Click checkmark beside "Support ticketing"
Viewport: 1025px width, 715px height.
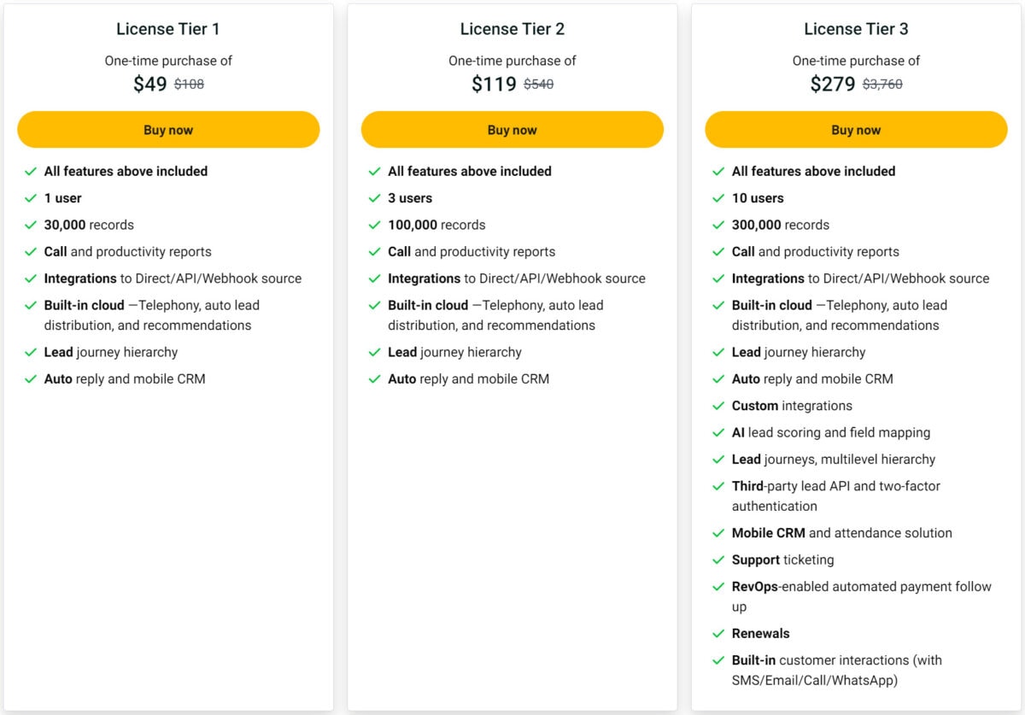[x=718, y=560]
